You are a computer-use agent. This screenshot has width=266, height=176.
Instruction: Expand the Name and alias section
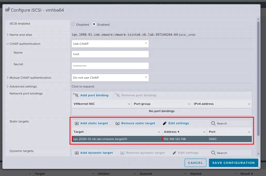(7, 35)
